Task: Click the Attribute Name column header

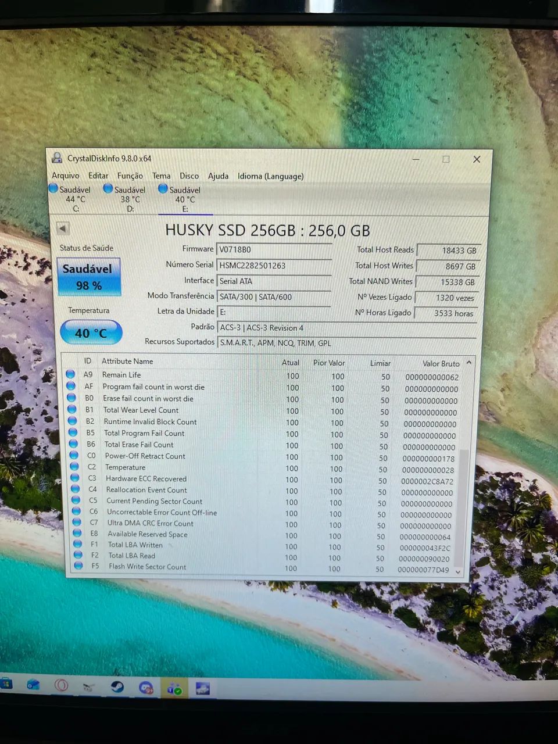Action: pos(127,361)
